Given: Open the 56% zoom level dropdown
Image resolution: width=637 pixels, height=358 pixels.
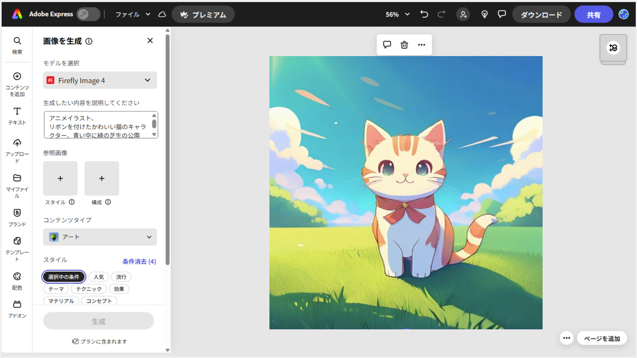Looking at the screenshot, I should pos(396,14).
